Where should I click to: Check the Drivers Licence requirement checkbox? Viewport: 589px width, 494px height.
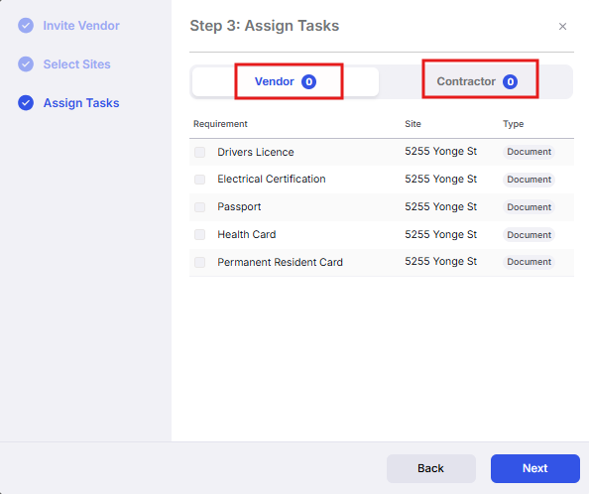pyautogui.click(x=200, y=152)
